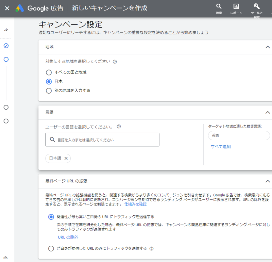Collapse the 最終ページ URL の拡張 section

pos(268,181)
